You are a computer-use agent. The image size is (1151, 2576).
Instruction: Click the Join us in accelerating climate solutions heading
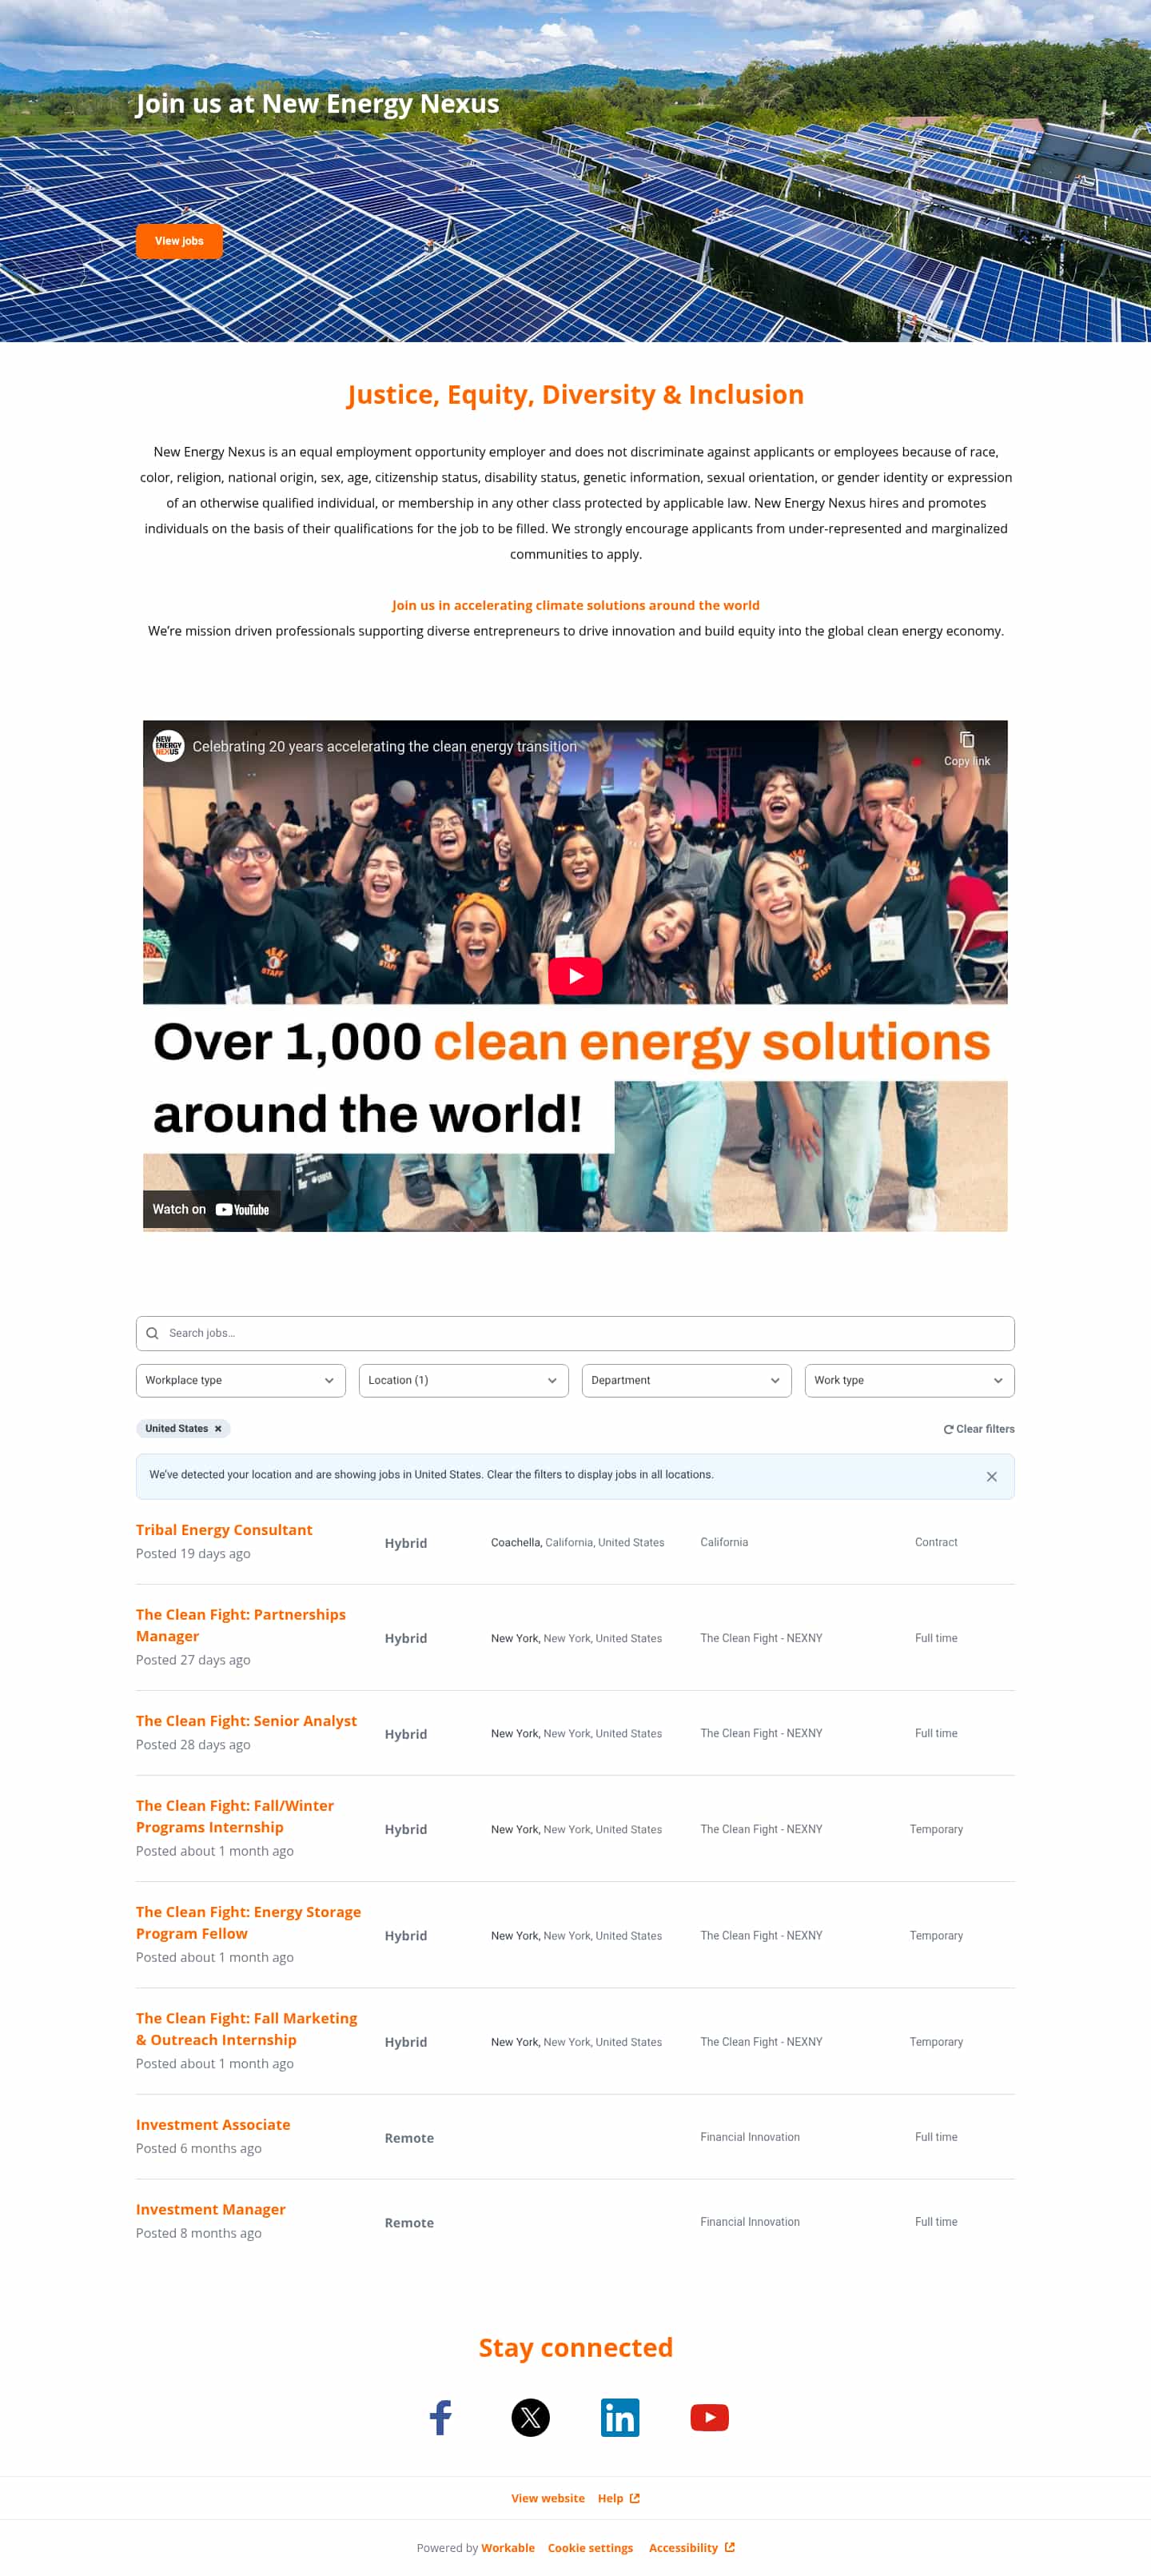click(x=576, y=606)
